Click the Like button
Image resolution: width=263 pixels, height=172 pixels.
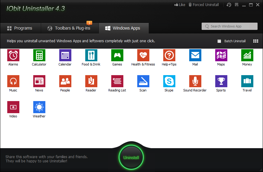[x=180, y=5]
